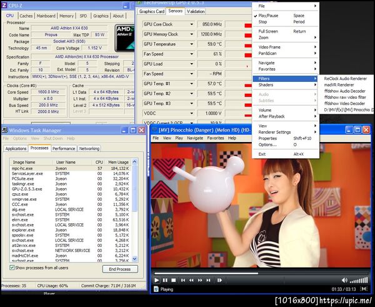Expand the Zoom submenu in context menu
The image size is (375, 307).
click(286, 38)
